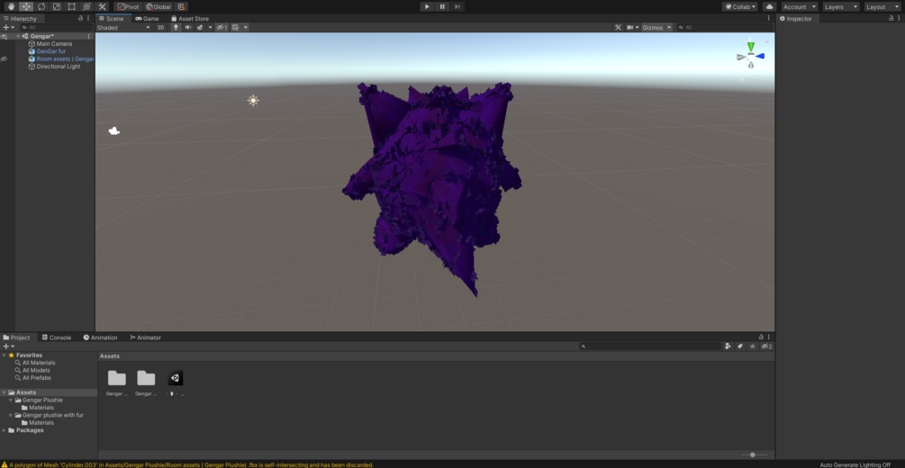Open scene view component tools icon
The image size is (905, 468).
click(x=618, y=27)
